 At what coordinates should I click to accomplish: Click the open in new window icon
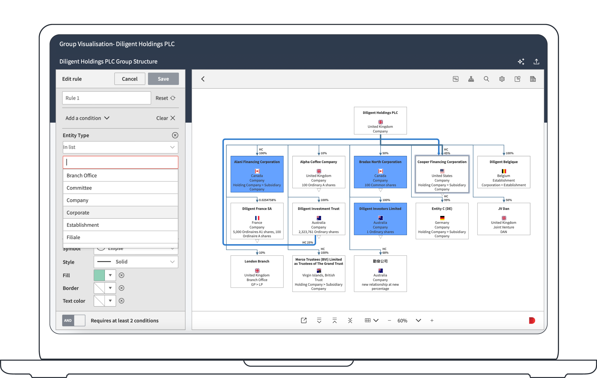point(304,320)
